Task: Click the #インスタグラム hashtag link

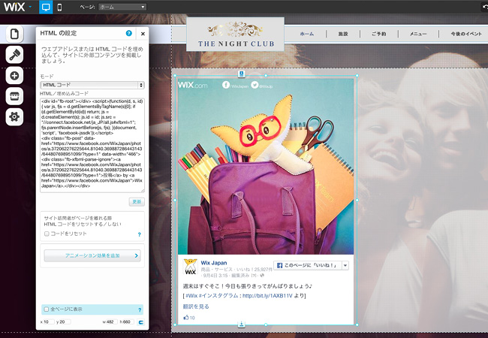Action: [x=218, y=295]
